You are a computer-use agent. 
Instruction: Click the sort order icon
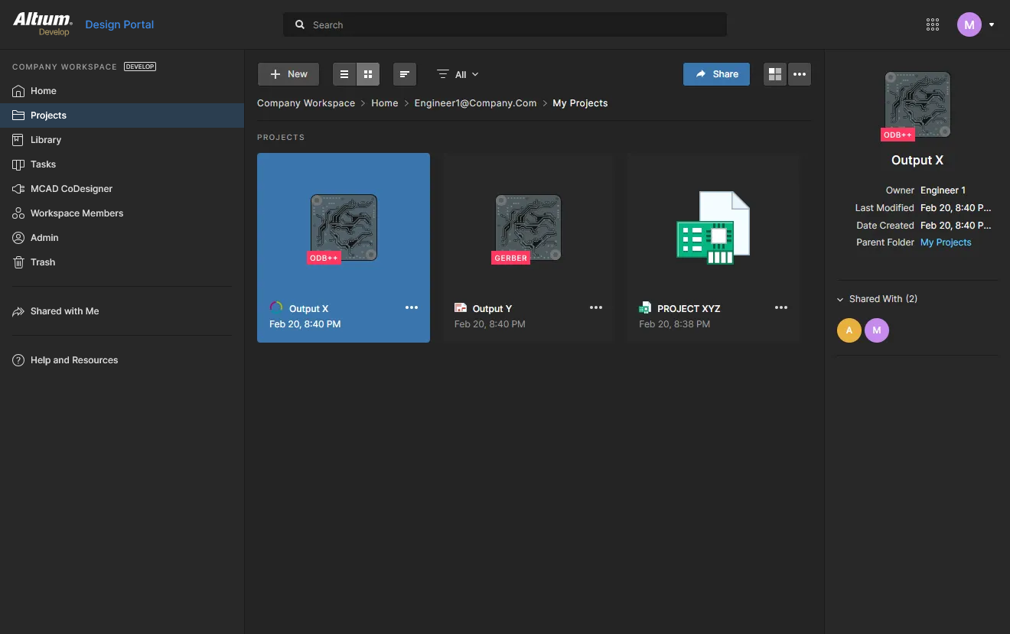(405, 74)
